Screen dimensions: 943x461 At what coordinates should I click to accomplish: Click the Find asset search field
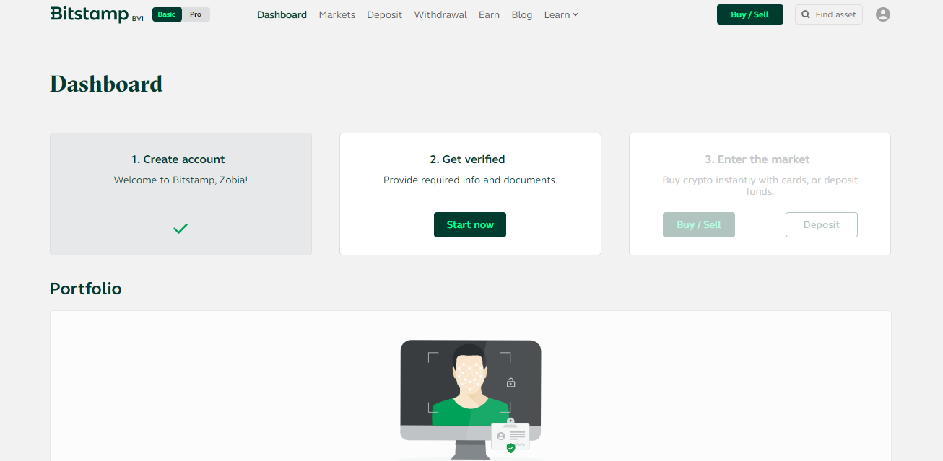coord(829,14)
